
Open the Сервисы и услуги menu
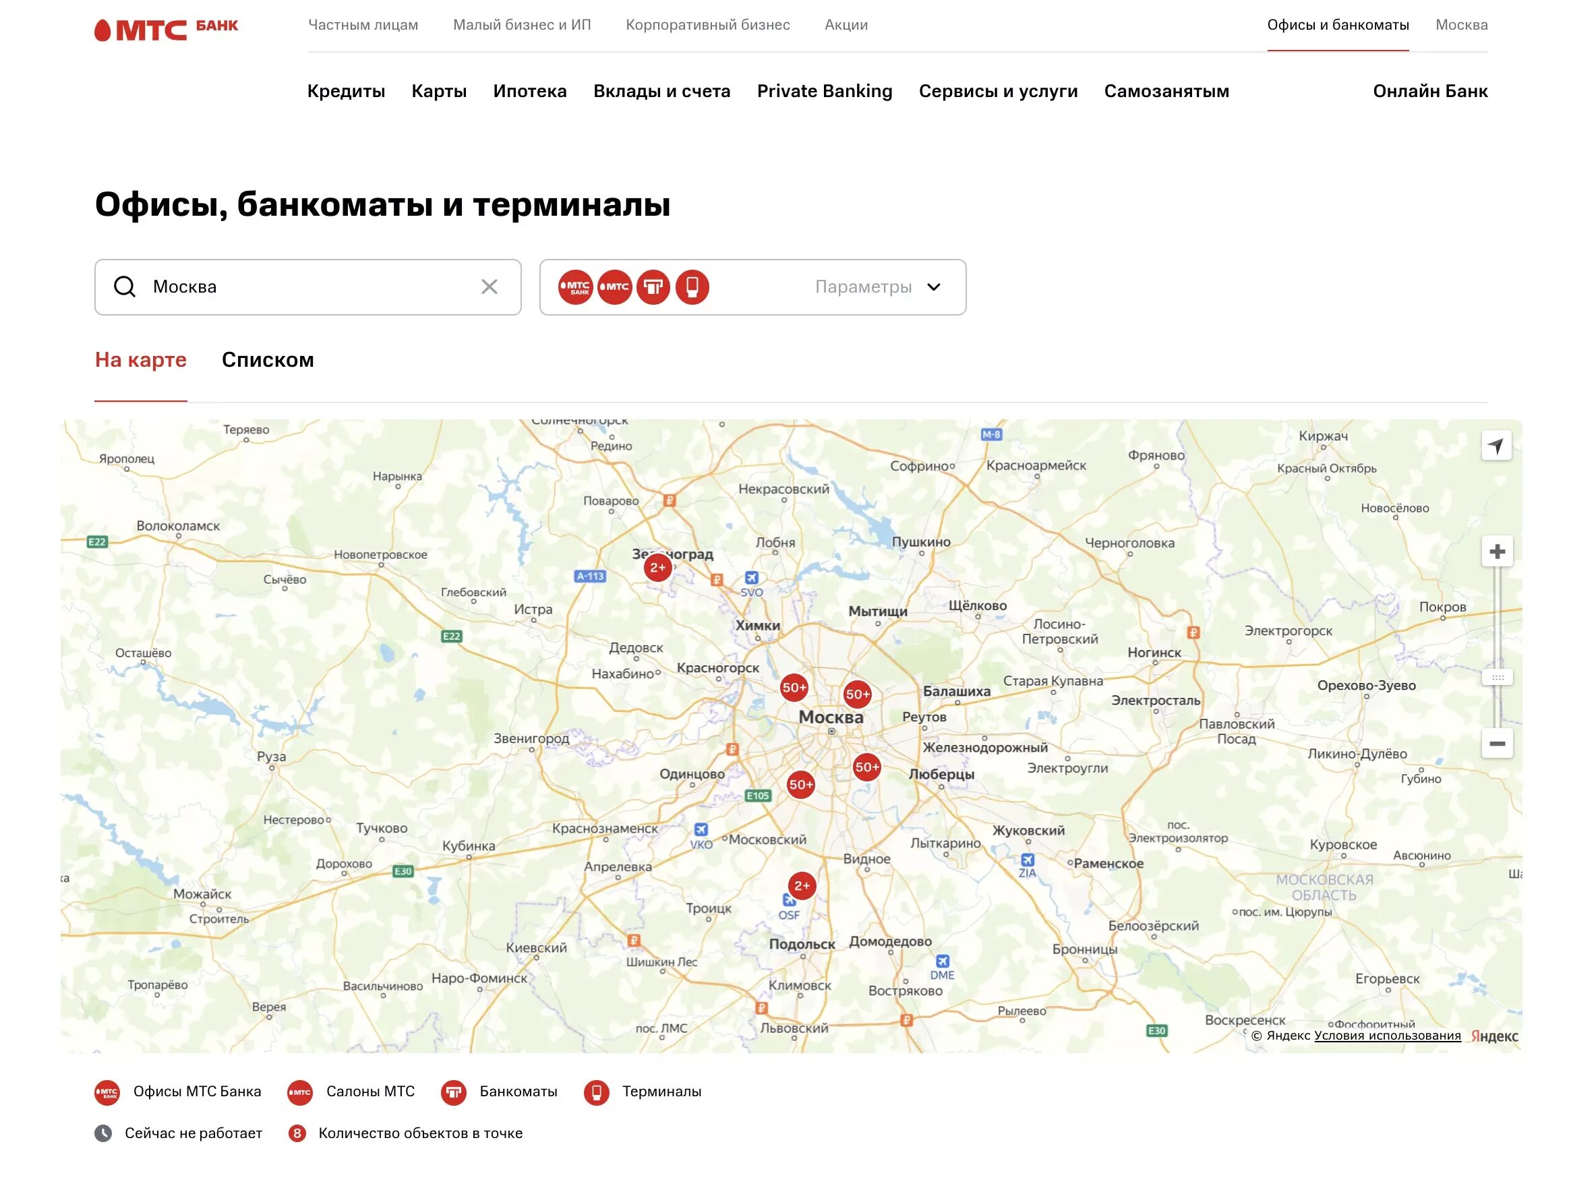[998, 91]
